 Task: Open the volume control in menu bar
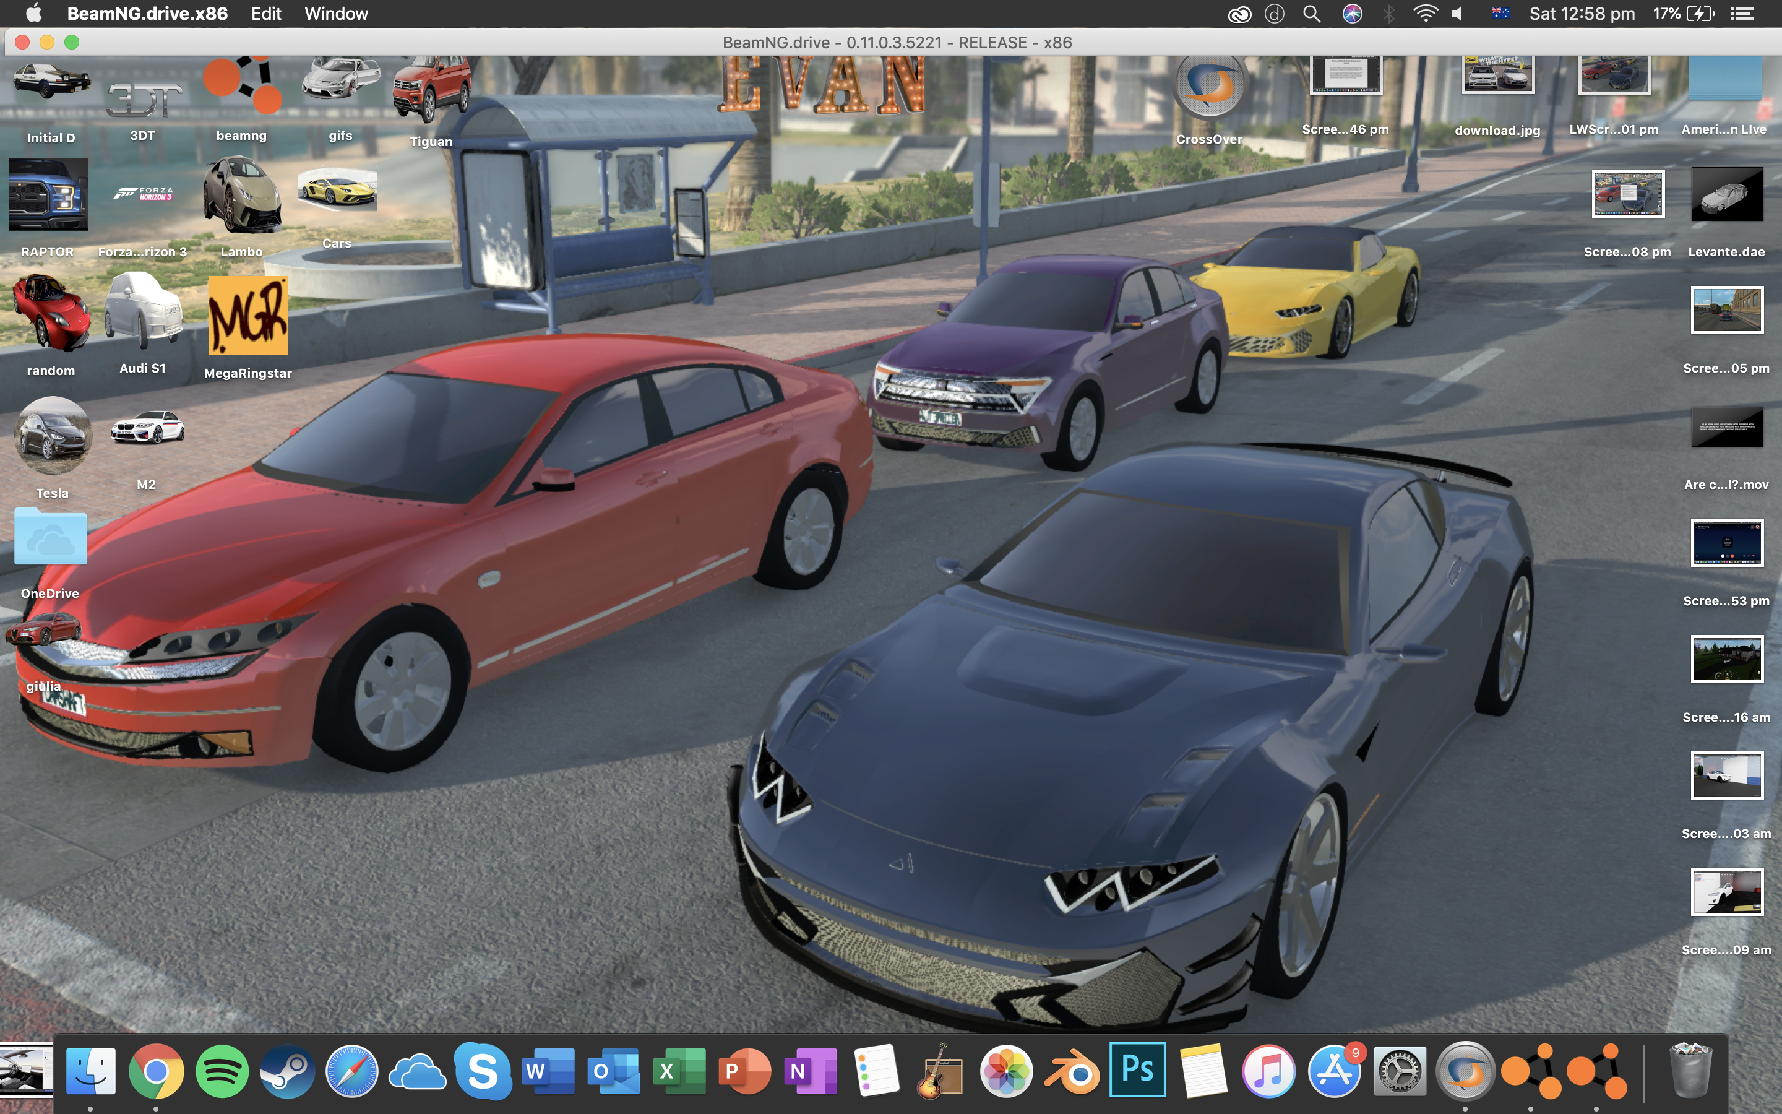(x=1457, y=14)
